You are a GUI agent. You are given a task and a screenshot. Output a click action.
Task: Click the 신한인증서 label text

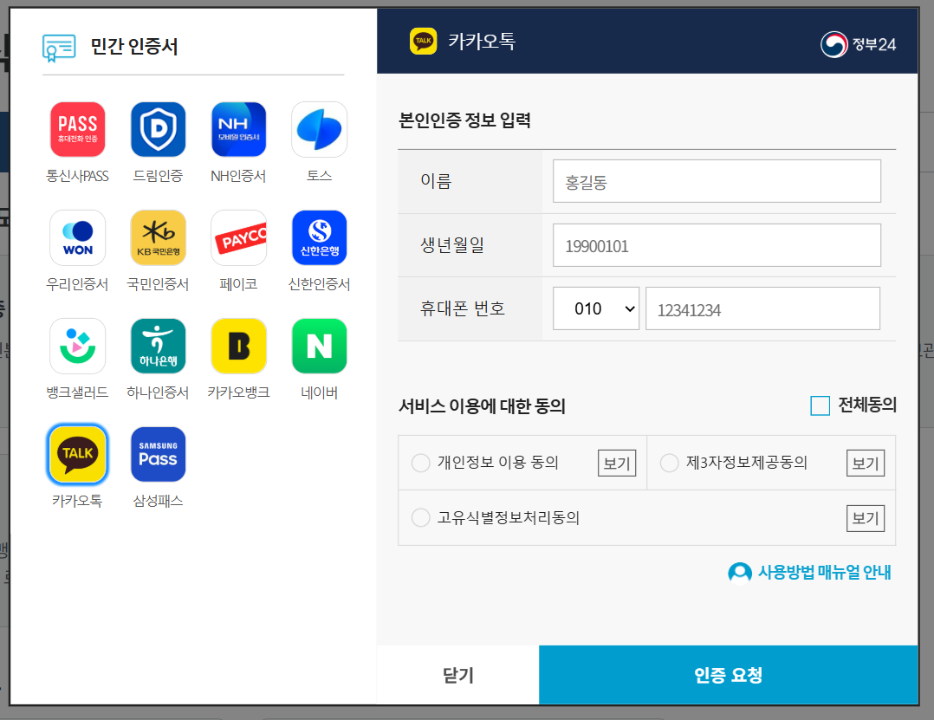(319, 284)
